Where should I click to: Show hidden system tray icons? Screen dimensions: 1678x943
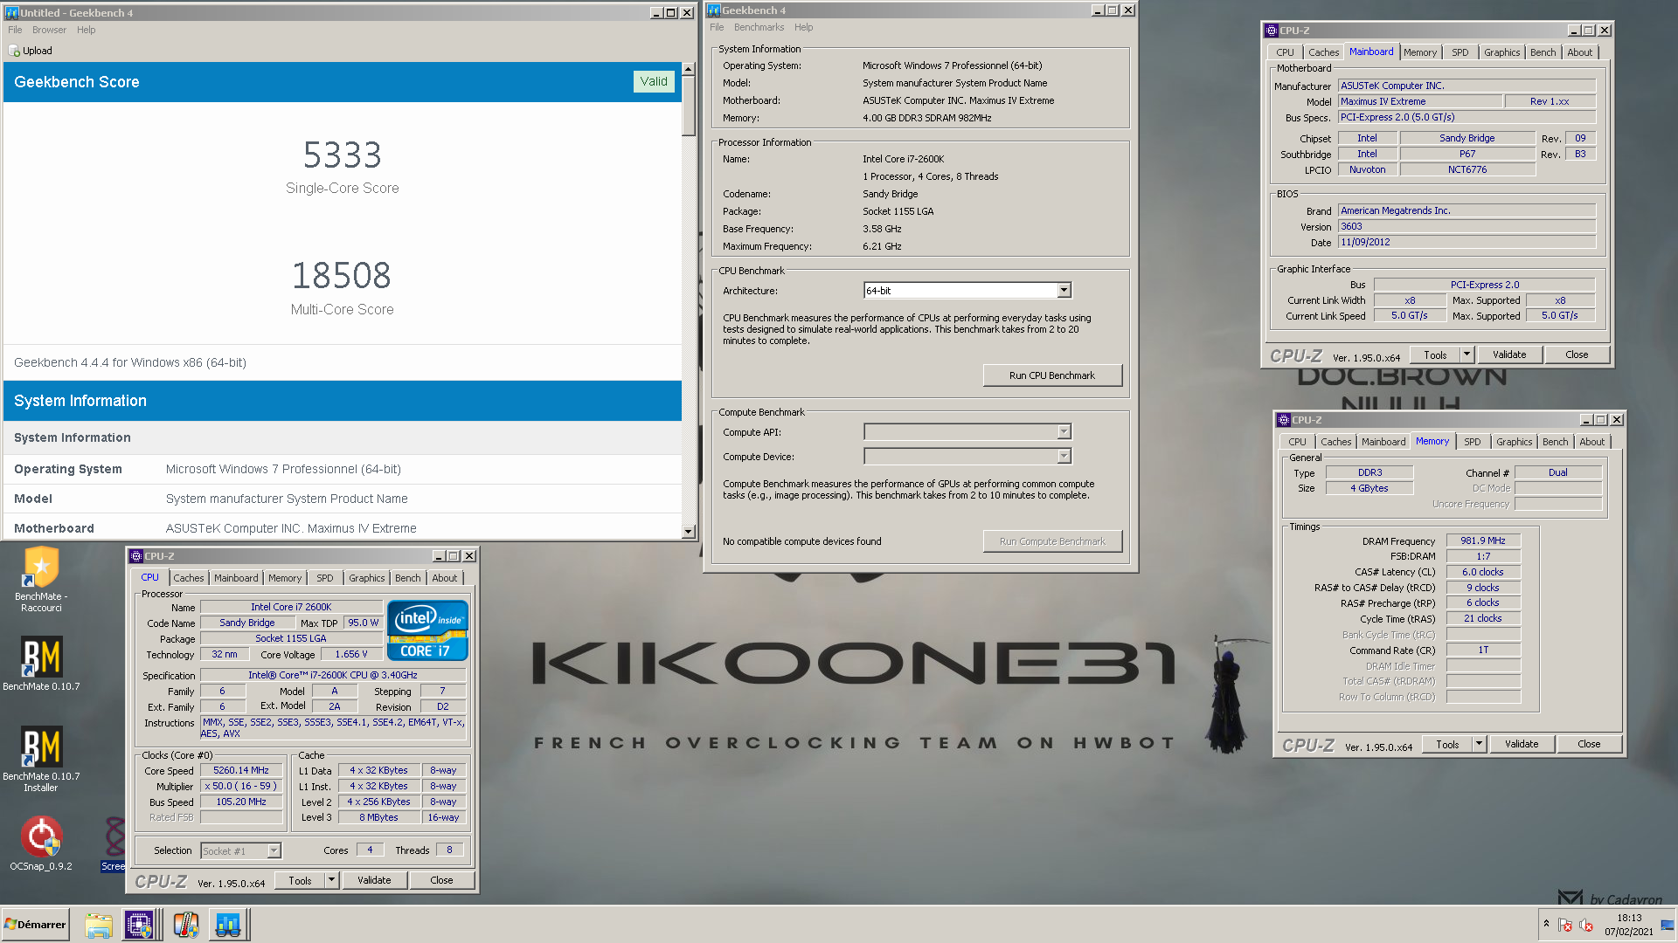1546,924
